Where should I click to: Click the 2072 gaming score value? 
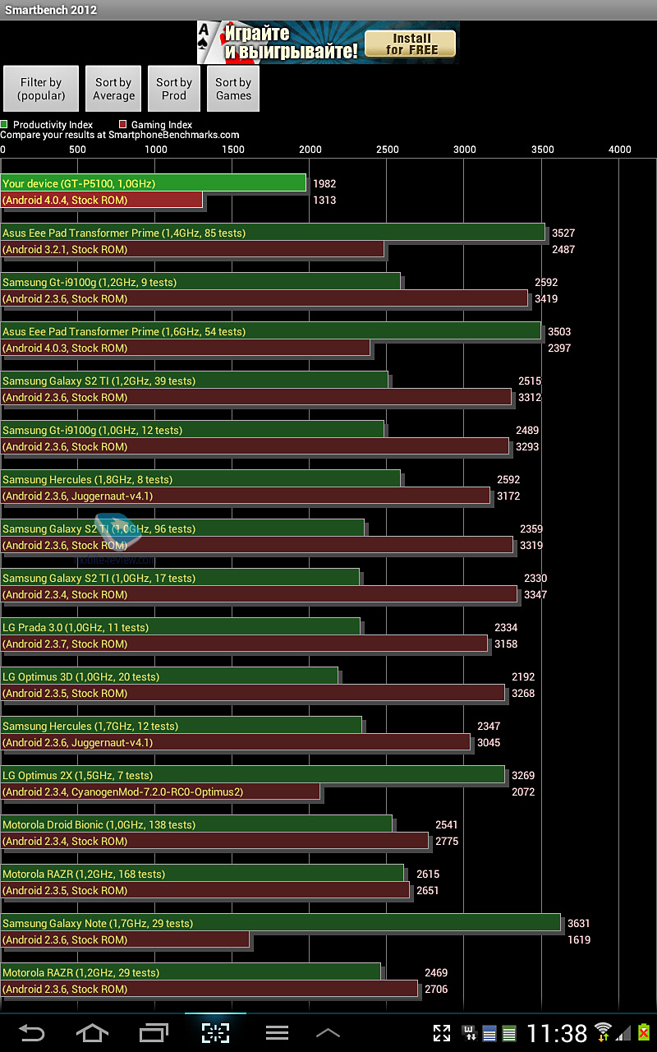(523, 792)
